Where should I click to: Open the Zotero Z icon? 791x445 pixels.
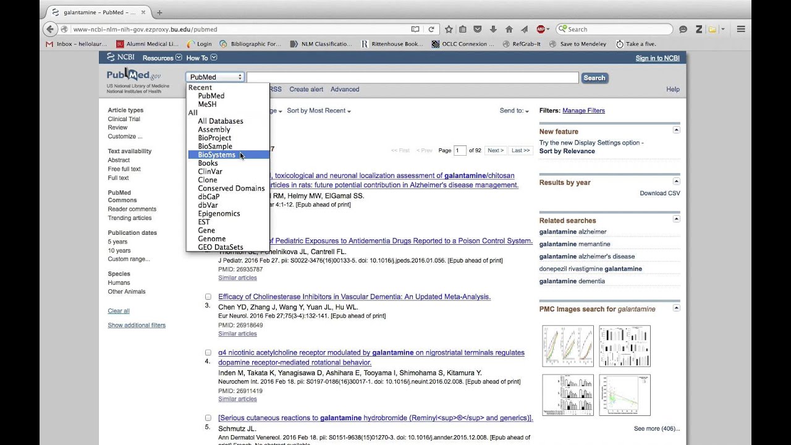[x=699, y=29]
